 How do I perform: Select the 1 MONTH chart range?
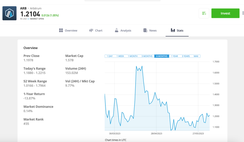[133, 56]
